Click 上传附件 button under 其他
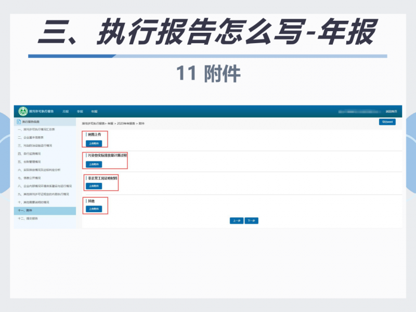This screenshot has width=416, height=312. (94, 209)
